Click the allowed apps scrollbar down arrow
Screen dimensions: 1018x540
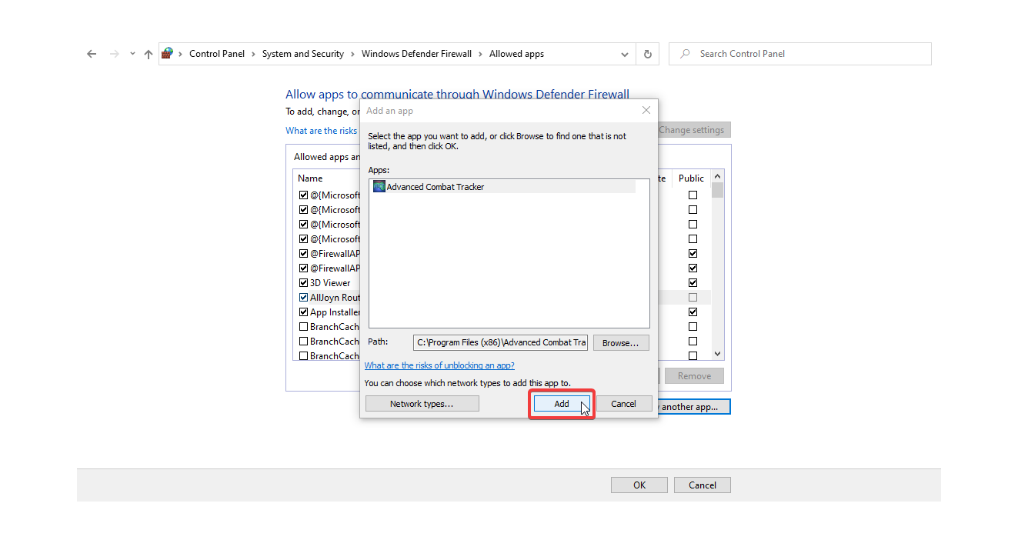pos(718,354)
